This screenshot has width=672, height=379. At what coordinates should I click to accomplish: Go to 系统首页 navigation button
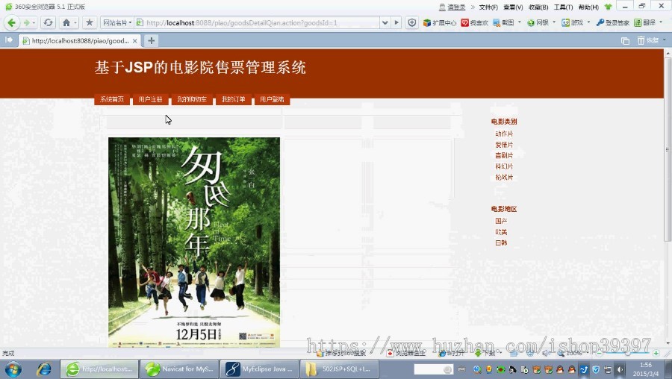click(x=112, y=99)
